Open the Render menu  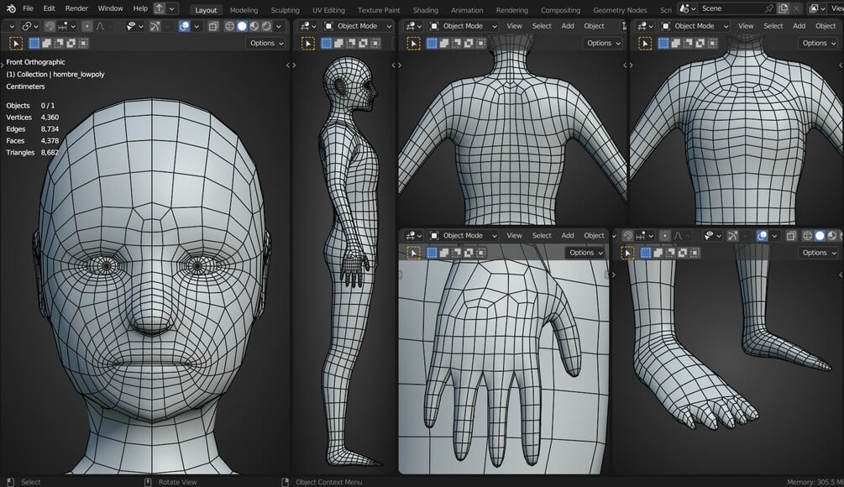tap(76, 8)
